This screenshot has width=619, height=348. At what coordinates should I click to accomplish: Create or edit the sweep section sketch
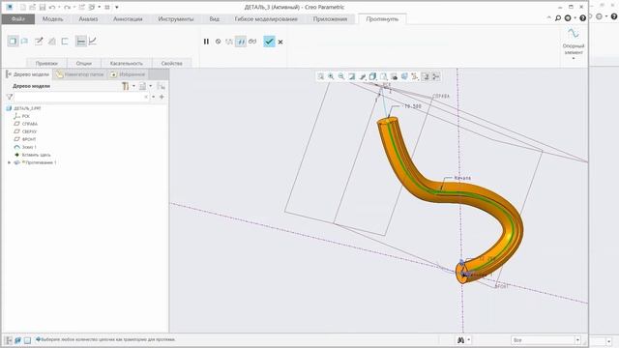pos(39,41)
